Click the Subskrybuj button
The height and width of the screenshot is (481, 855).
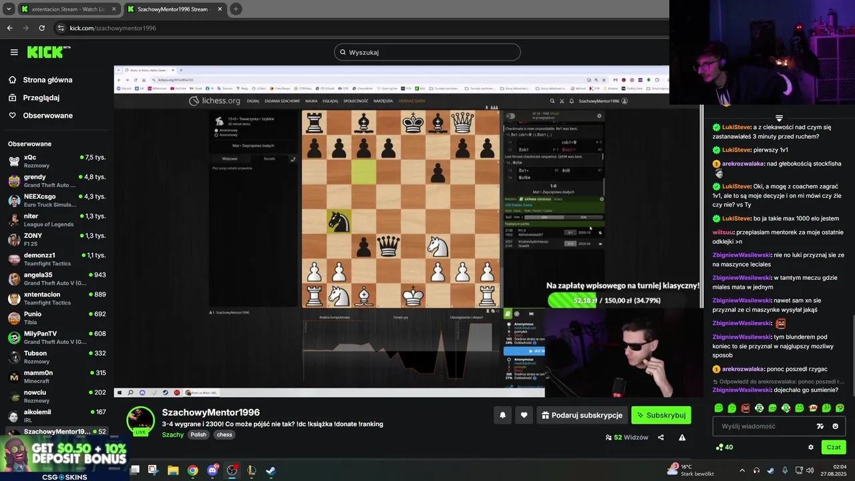click(661, 415)
